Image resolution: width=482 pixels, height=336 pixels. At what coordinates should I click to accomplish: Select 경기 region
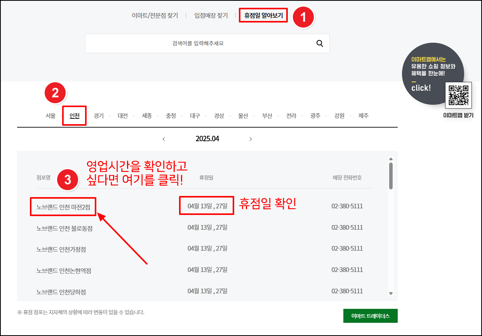pos(99,116)
